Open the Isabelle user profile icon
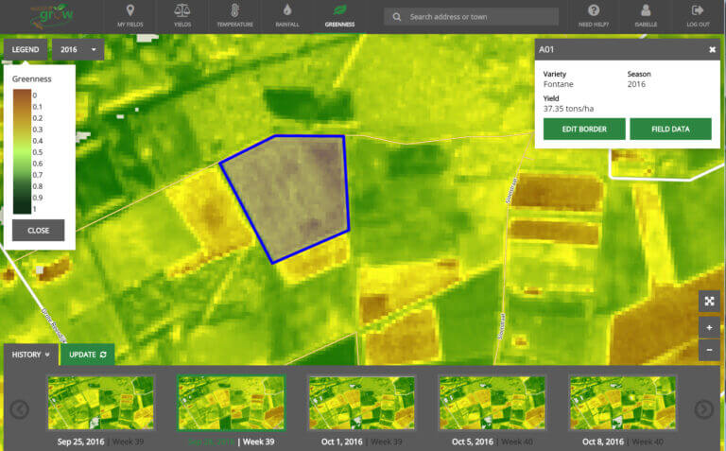 coord(647,11)
